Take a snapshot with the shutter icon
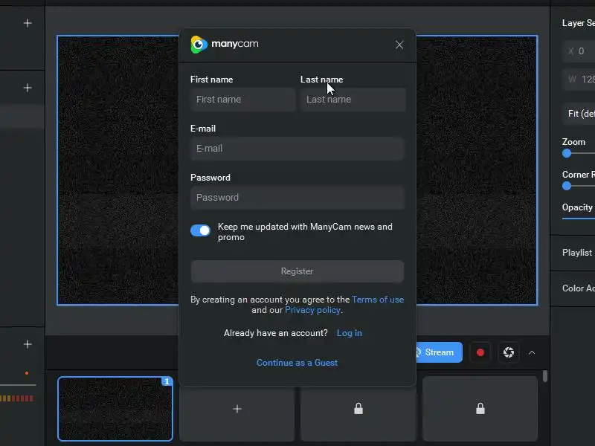Image resolution: width=595 pixels, height=446 pixels. 509,352
